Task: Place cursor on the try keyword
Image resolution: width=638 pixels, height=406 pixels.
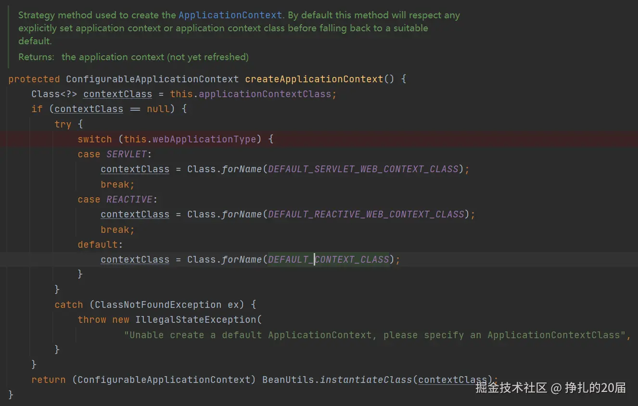Action: pos(63,124)
